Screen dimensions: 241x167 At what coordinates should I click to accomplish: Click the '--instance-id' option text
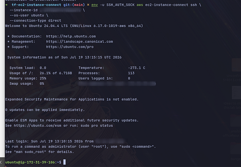(x=24, y=10)
